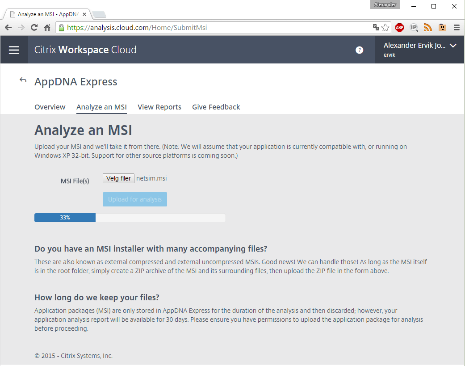
Task: Click the browser back arrow
Action: [8, 28]
